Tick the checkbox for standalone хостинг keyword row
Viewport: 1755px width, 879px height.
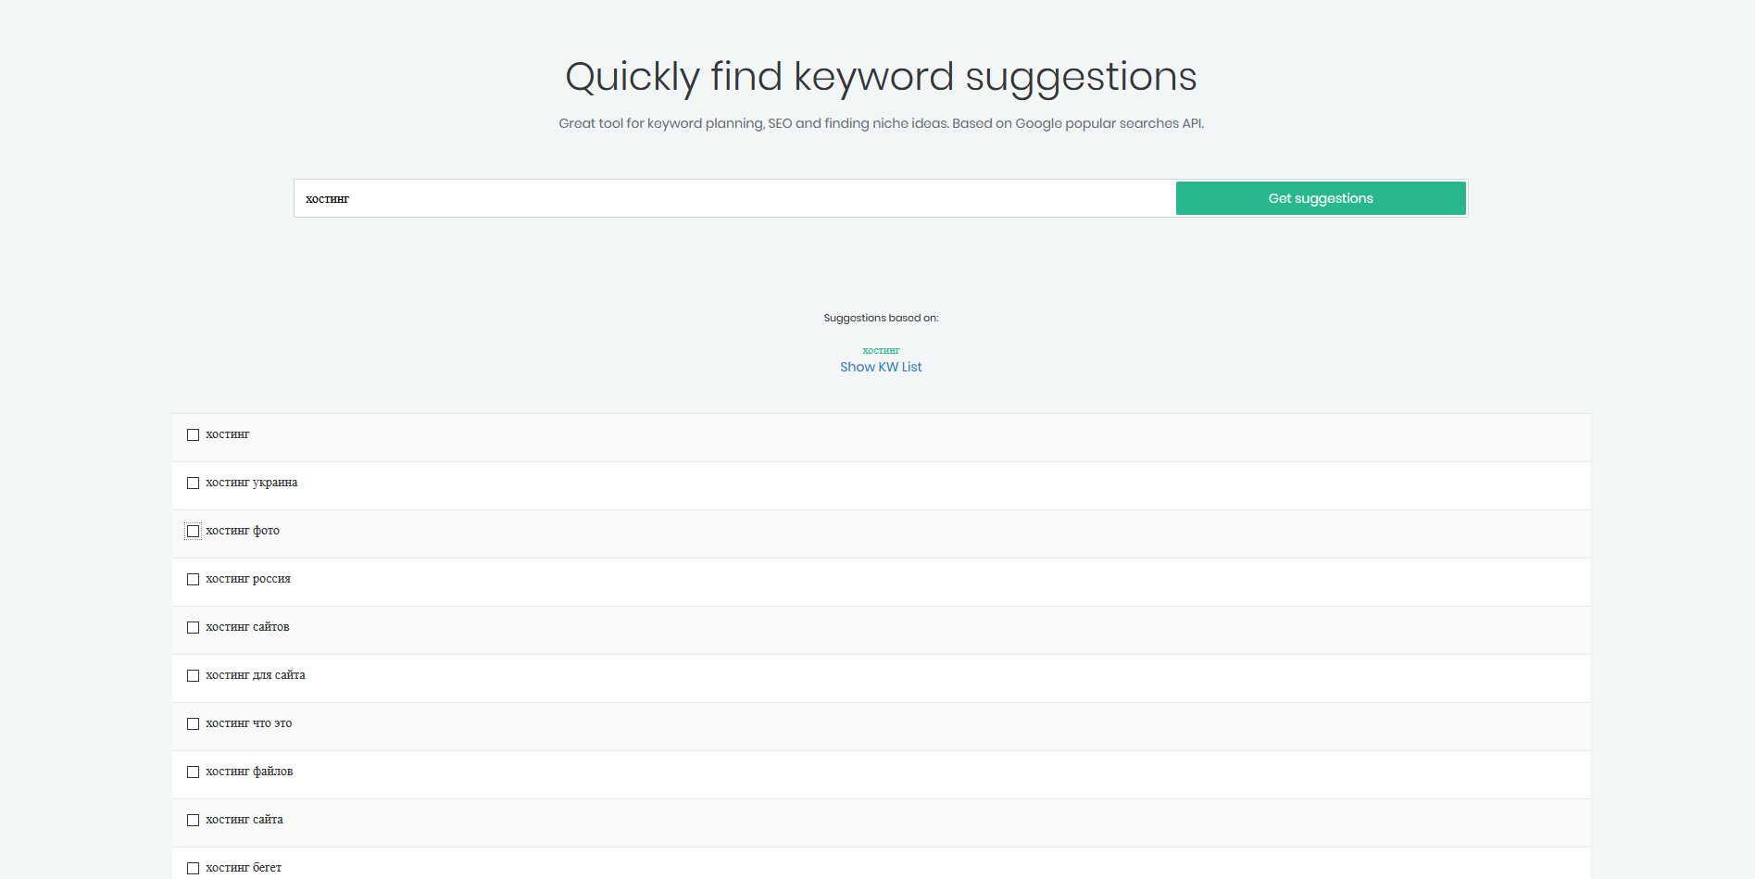[193, 434]
